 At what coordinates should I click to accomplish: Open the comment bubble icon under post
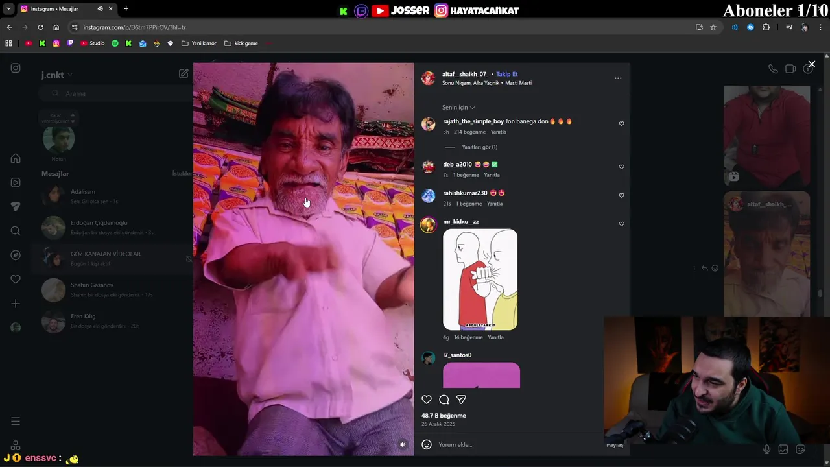pyautogui.click(x=444, y=400)
